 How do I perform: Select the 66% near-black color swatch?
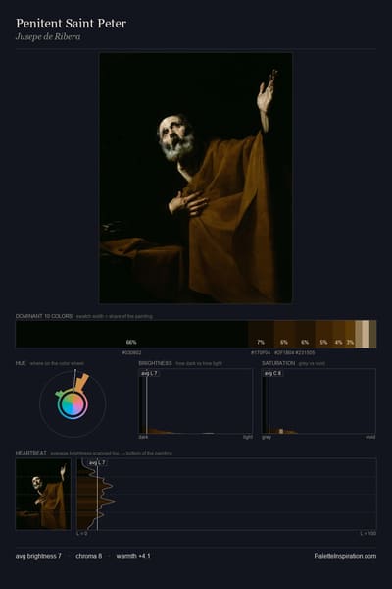131,334
